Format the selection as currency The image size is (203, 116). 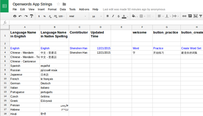(39, 16)
